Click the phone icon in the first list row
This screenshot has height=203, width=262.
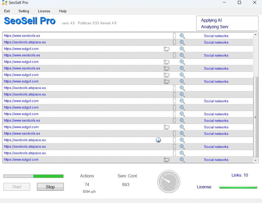(x=174, y=36)
